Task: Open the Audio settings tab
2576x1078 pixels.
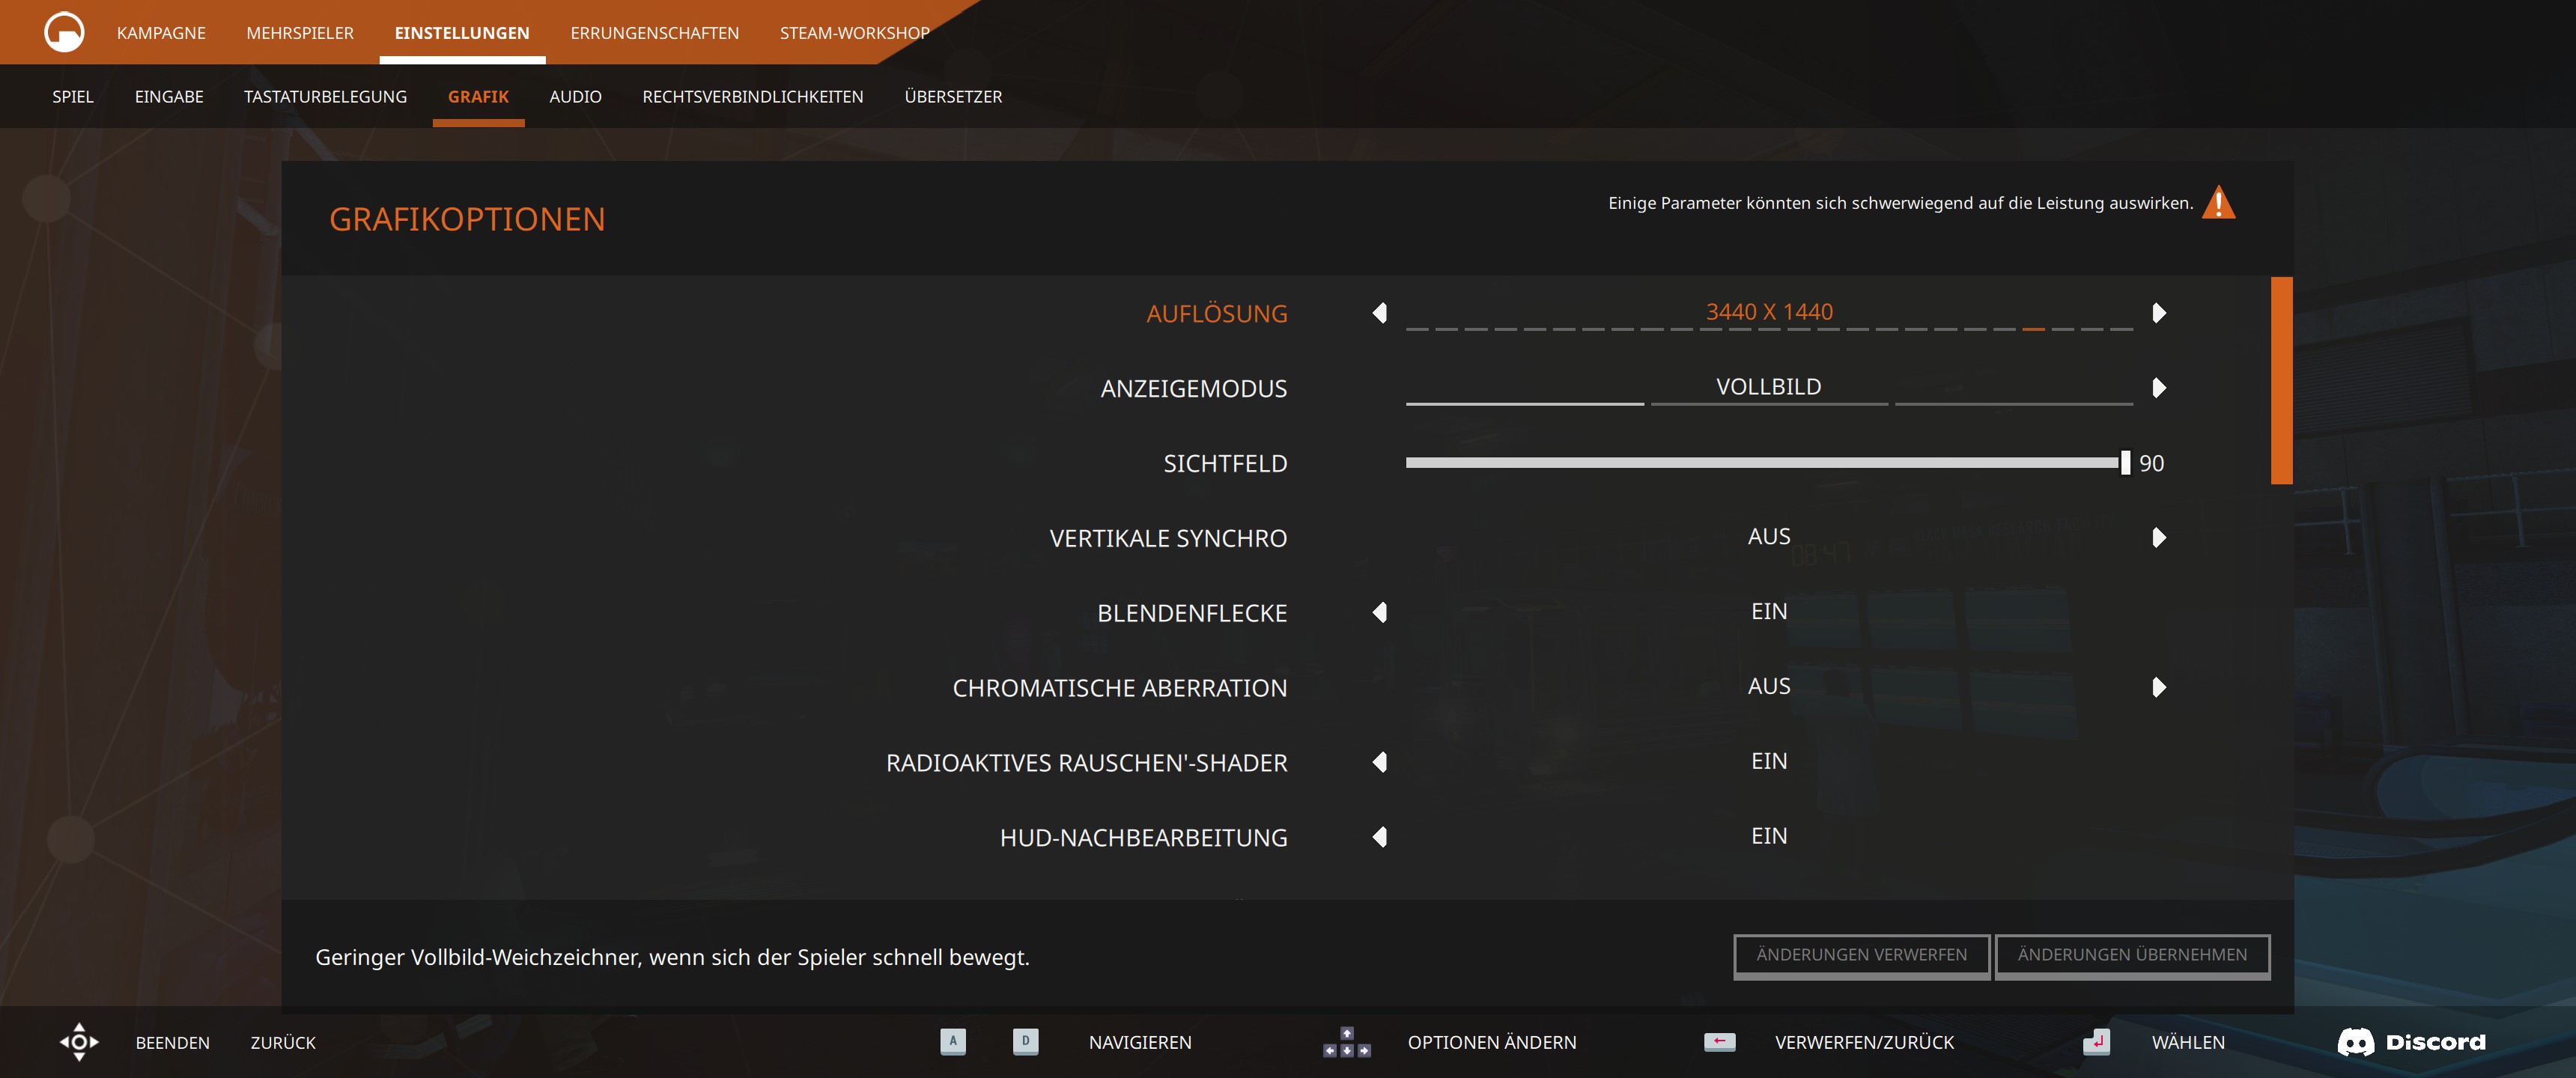Action: point(575,97)
